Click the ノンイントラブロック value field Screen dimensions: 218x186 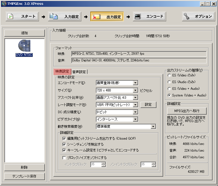click(146, 164)
